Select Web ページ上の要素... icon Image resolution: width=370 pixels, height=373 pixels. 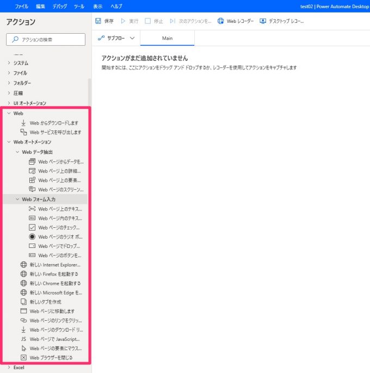point(32,180)
